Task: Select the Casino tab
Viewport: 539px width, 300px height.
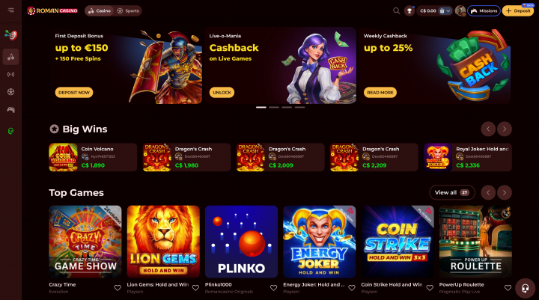Action: (x=100, y=11)
